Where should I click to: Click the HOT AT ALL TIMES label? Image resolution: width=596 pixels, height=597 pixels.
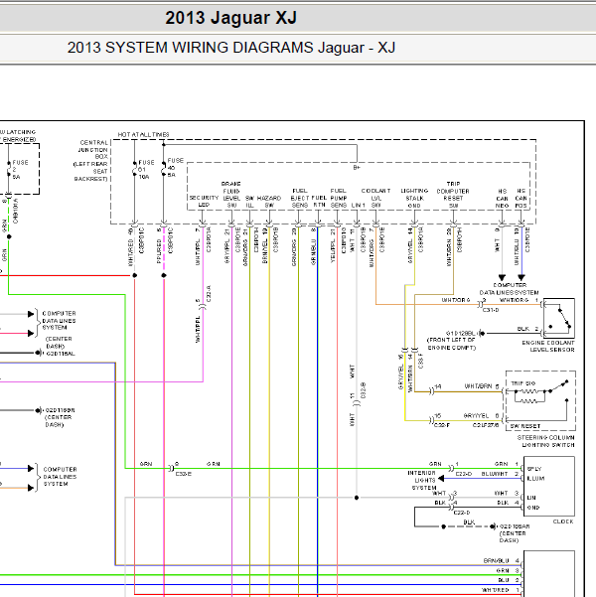coord(143,134)
